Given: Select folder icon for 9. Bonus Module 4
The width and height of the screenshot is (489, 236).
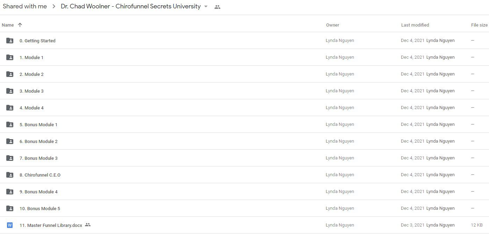Looking at the screenshot, I should click(10, 192).
